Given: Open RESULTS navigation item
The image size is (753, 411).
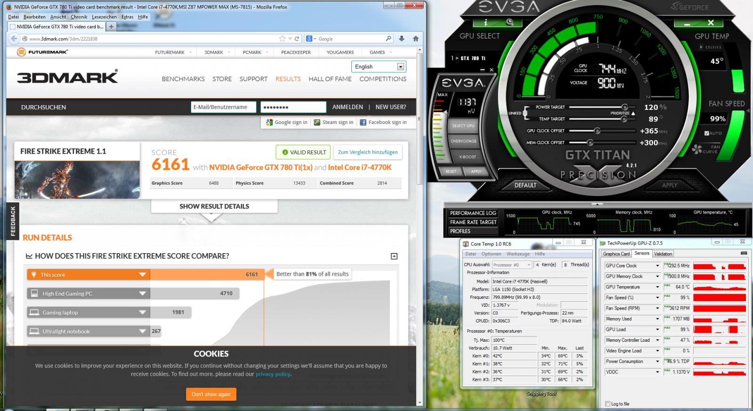Looking at the screenshot, I should 288,79.
